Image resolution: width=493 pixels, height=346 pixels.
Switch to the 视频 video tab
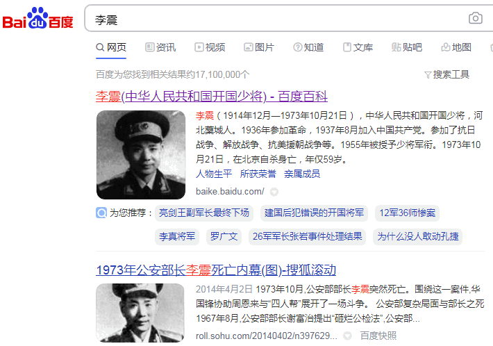point(210,47)
